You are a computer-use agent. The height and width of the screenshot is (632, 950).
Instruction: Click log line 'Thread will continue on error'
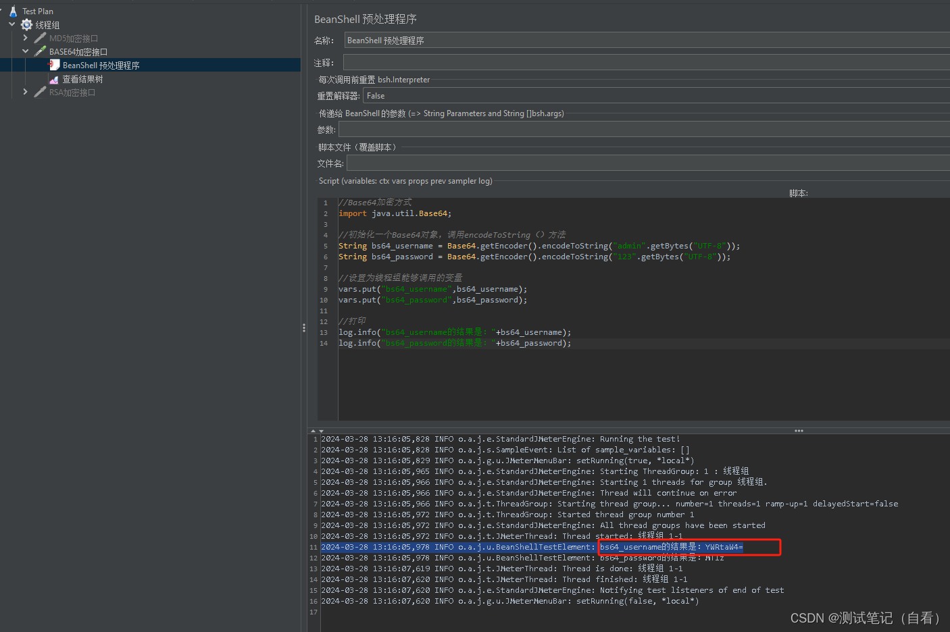click(x=529, y=493)
